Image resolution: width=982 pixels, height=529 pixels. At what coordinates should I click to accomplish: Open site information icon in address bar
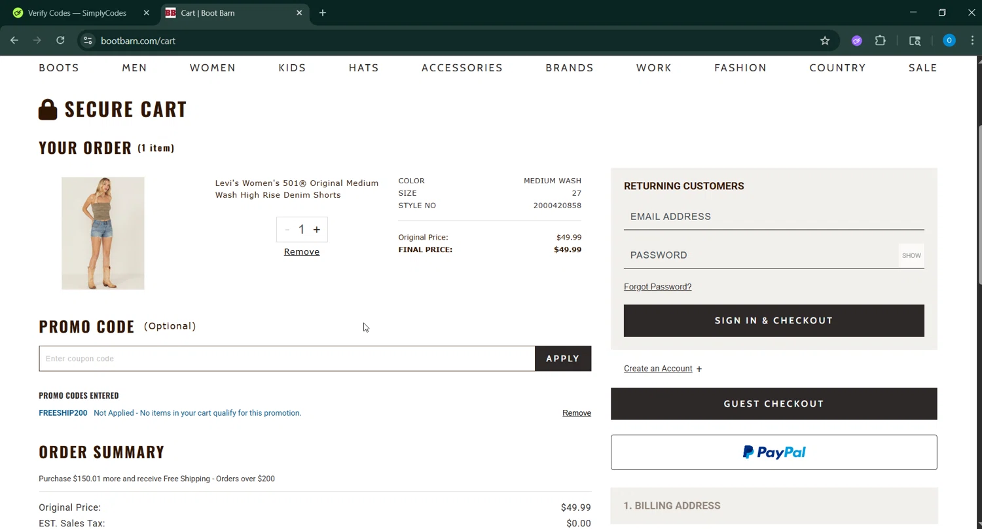click(88, 41)
